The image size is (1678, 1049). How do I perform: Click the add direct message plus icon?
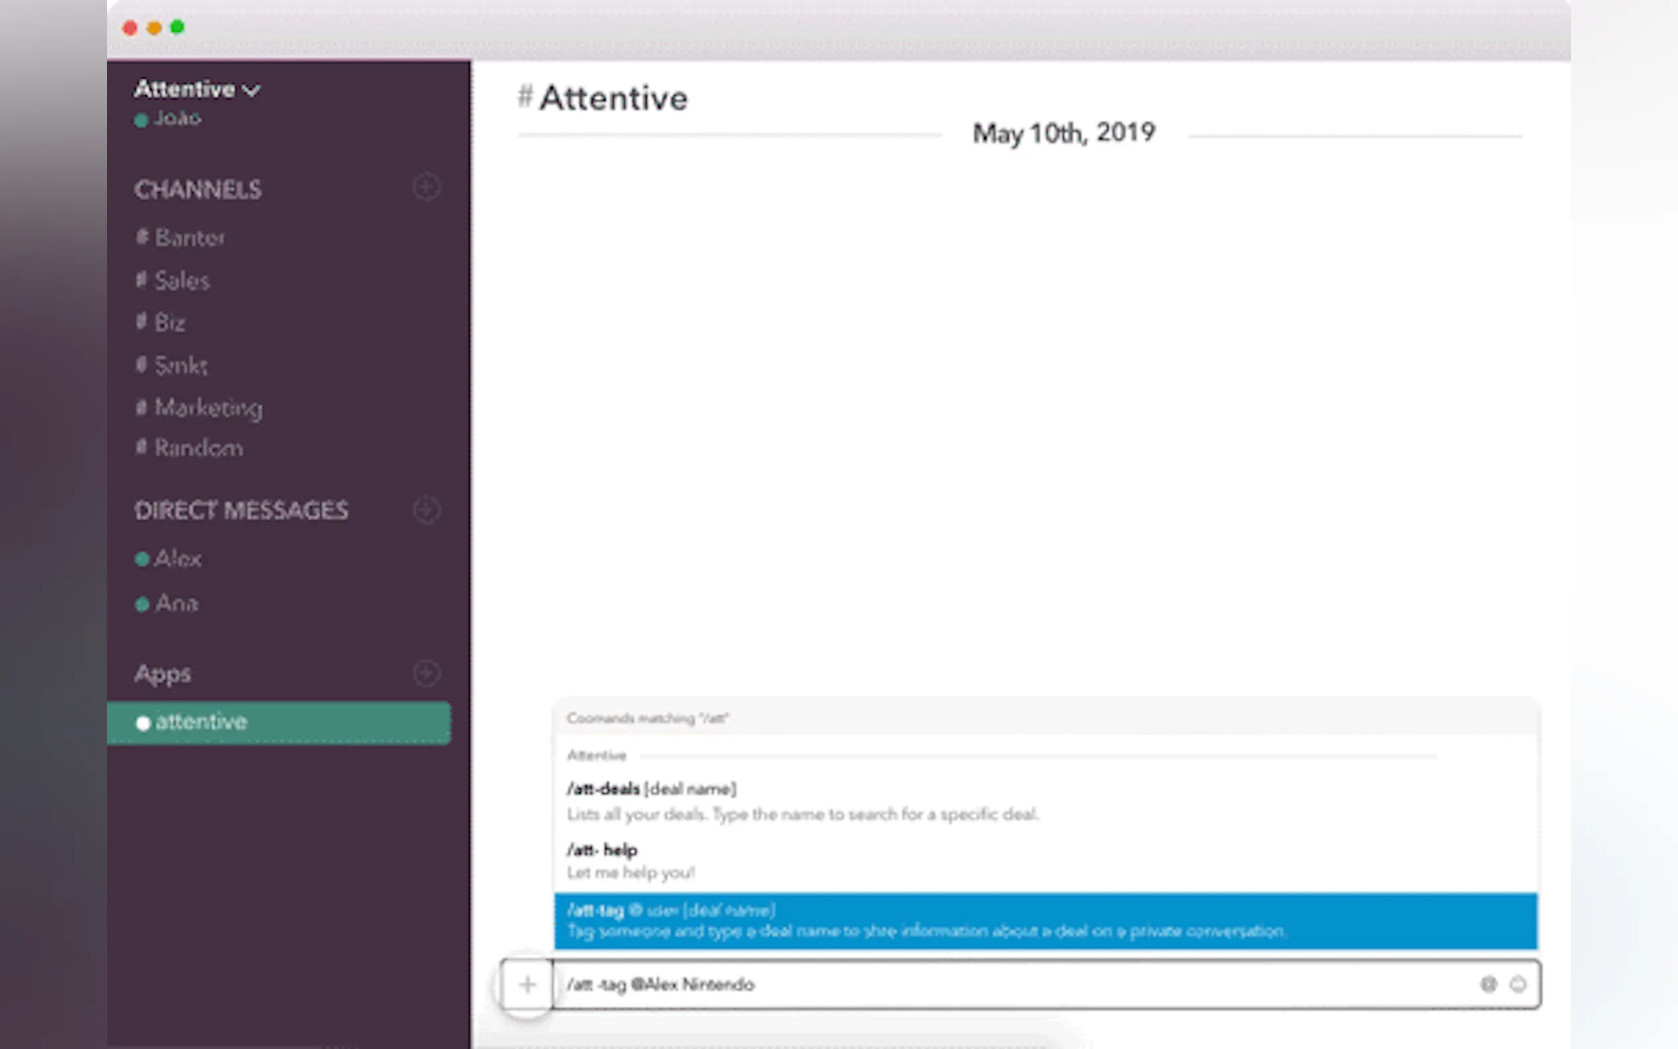[x=426, y=510]
